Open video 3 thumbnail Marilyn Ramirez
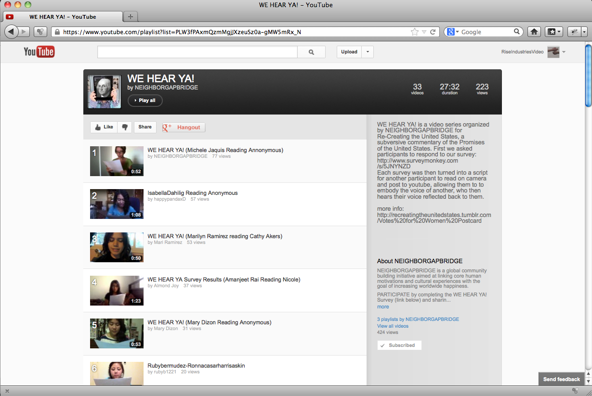The image size is (592, 396). [117, 247]
